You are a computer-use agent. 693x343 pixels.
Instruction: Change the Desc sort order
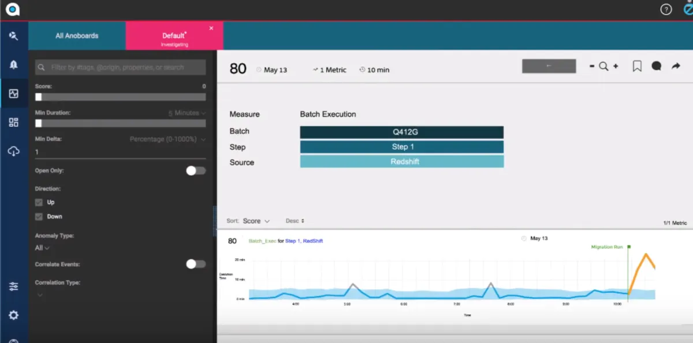click(295, 221)
